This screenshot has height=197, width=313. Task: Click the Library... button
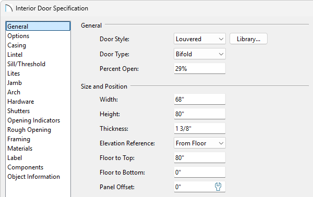coord(248,39)
